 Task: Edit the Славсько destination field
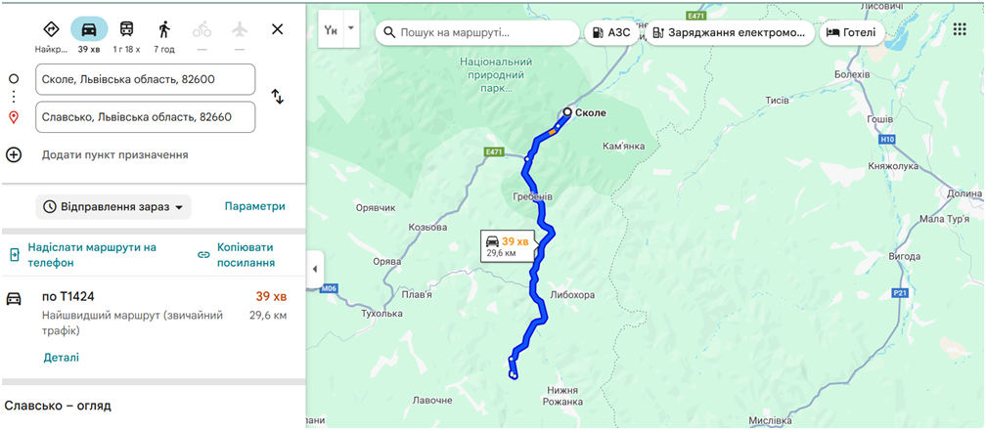(145, 117)
